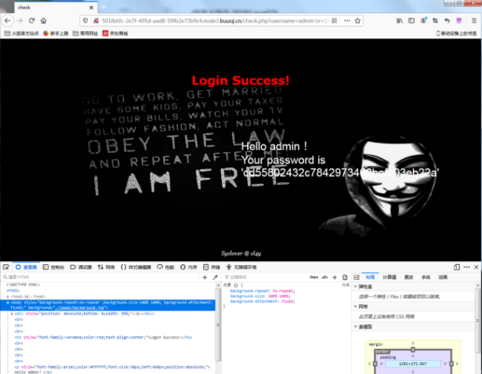482x374 pixels.
Task: Click the screenshot crop toolbar icon
Action: [435, 20]
